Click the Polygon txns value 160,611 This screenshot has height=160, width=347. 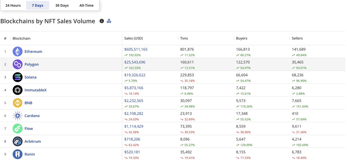(187, 62)
